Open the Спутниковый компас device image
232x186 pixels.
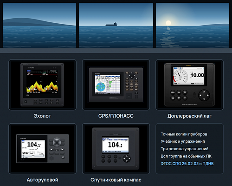click(116, 149)
